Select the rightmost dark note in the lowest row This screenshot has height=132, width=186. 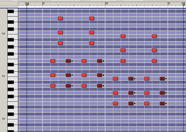162,103
